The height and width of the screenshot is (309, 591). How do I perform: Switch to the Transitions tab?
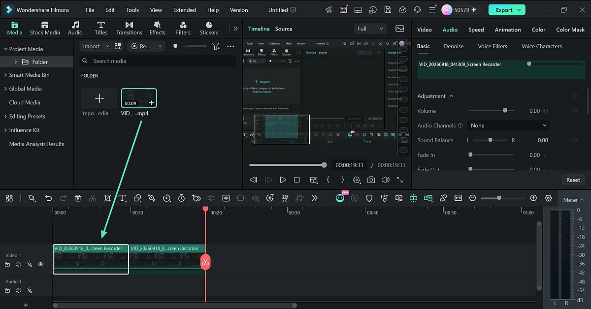click(129, 29)
